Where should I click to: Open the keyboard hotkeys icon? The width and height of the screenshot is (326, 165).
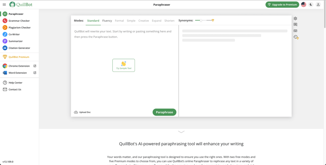point(295,31)
